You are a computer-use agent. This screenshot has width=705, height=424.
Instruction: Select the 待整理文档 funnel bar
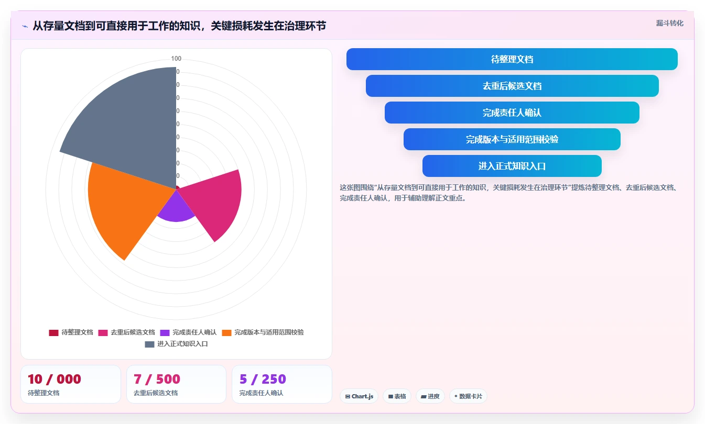click(512, 59)
